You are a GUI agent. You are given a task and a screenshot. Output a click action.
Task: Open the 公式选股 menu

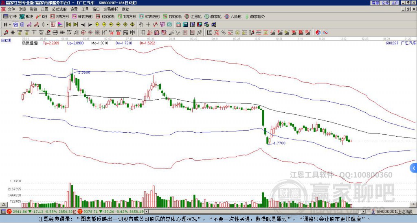pos(59,9)
